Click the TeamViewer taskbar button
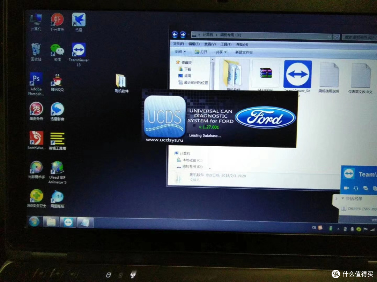377x282 pixels. coord(68,222)
